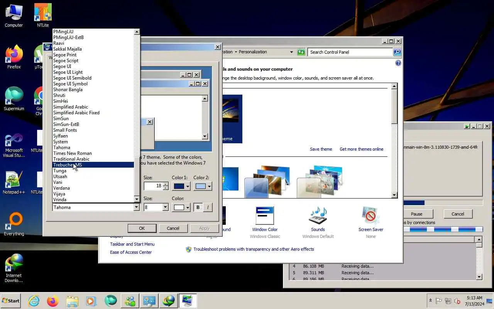The height and width of the screenshot is (309, 494).
Task: Open Personalization help question mark icon
Action: coord(398,63)
